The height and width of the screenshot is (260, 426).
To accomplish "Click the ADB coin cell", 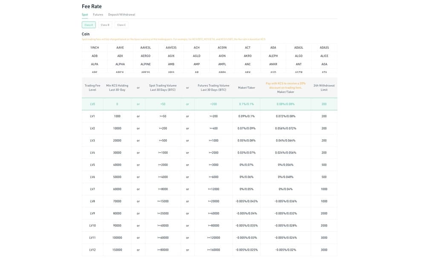I will 95,56.
